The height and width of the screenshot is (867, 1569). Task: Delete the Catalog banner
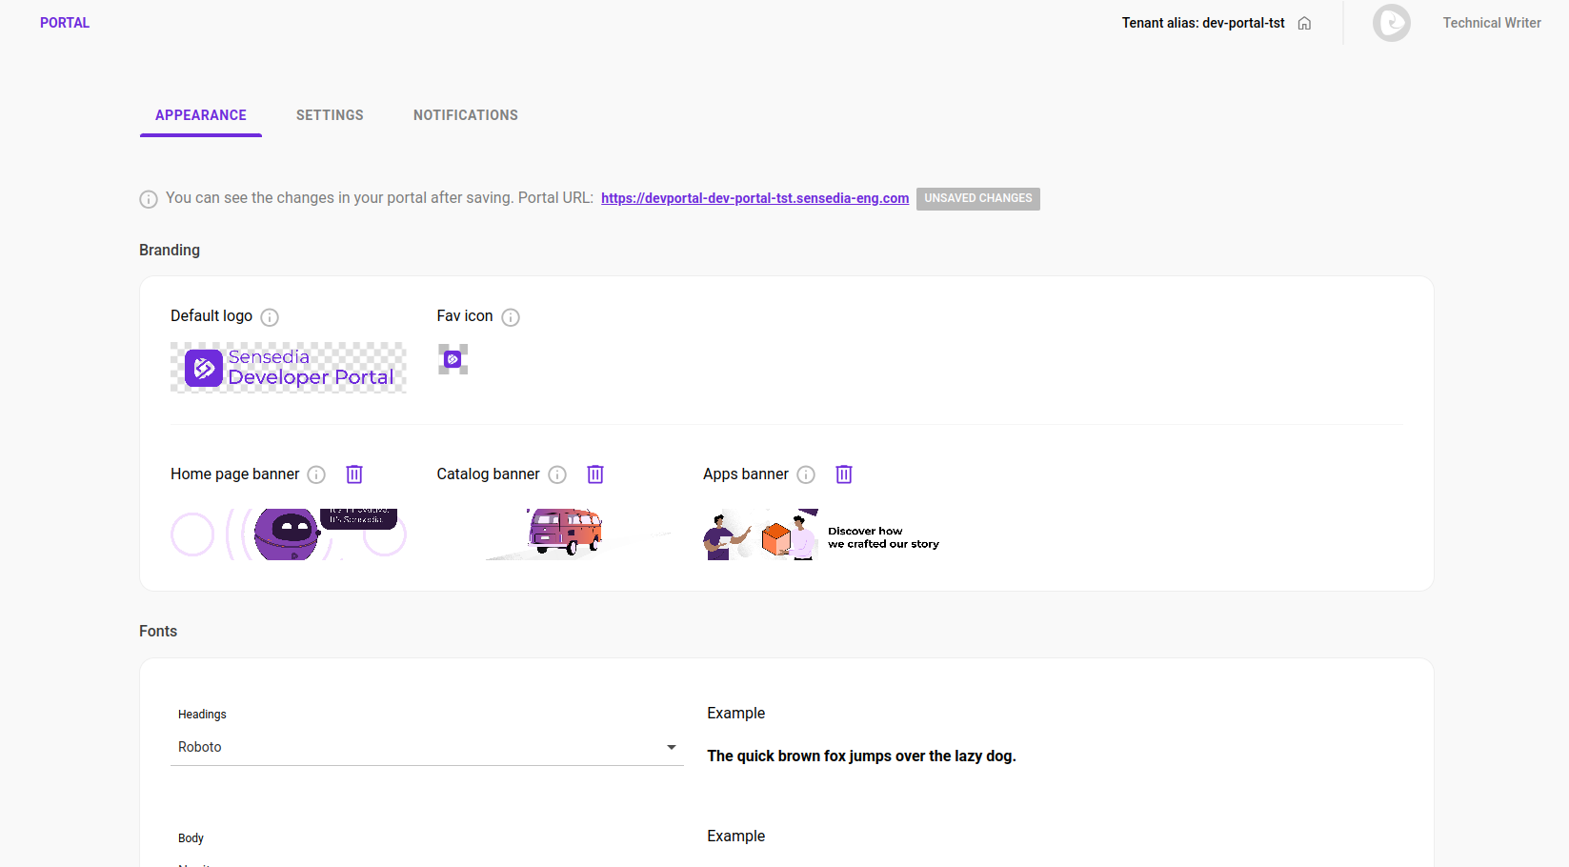[595, 474]
